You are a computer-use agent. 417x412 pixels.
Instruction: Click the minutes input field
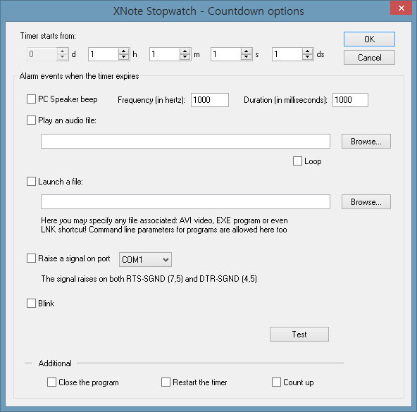165,54
